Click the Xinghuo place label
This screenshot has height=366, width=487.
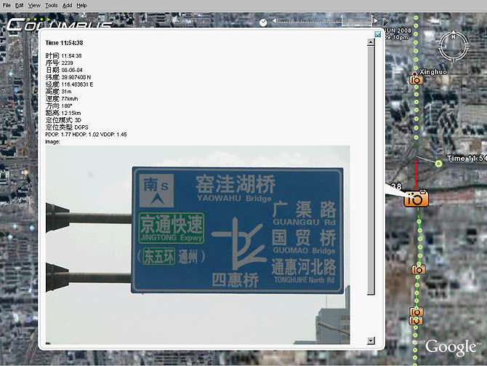coord(433,72)
